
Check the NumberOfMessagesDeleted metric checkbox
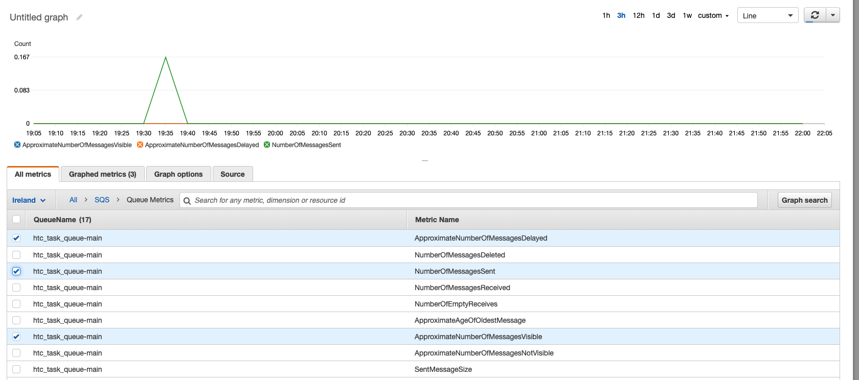point(16,255)
